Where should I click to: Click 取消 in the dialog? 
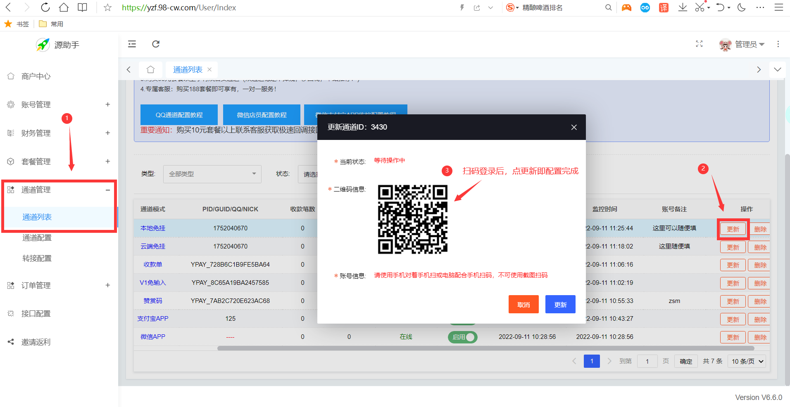tap(523, 305)
